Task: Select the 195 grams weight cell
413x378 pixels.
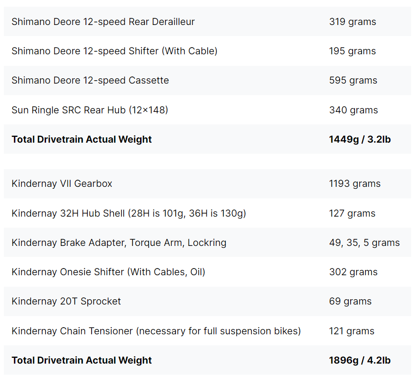Action: 353,51
